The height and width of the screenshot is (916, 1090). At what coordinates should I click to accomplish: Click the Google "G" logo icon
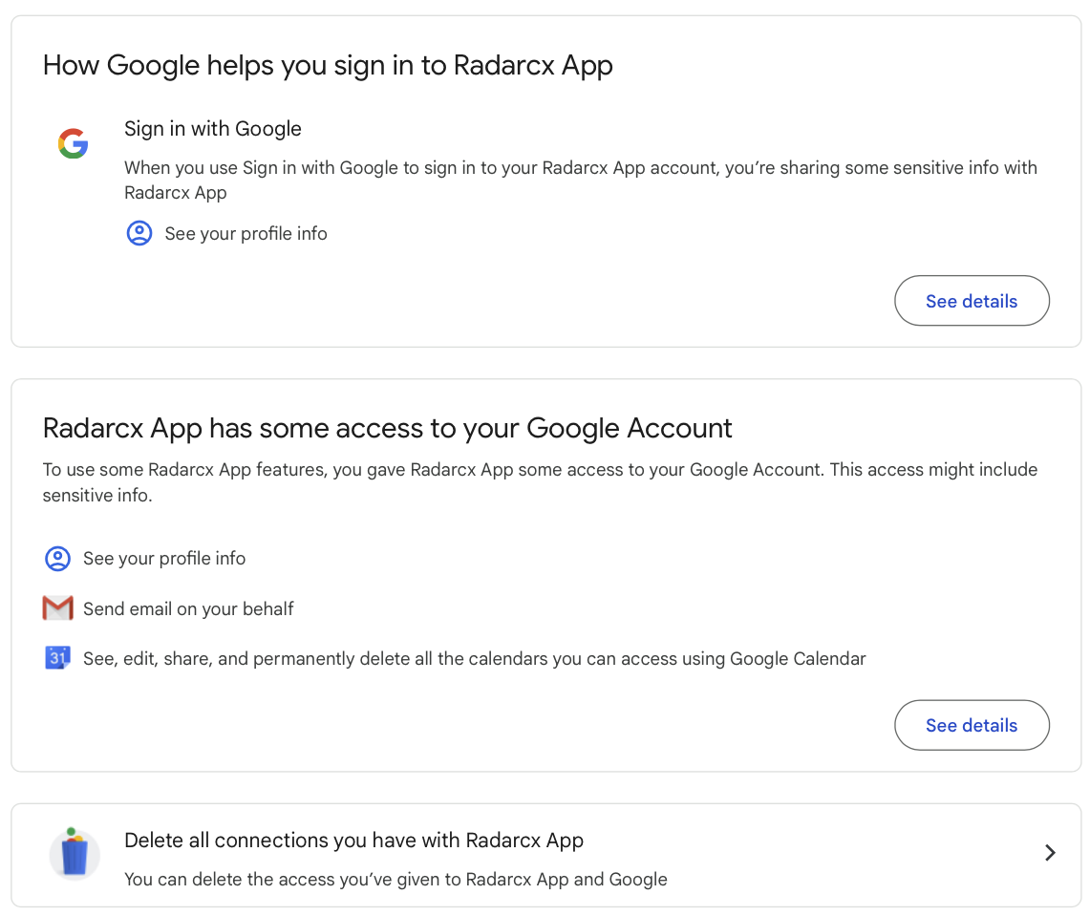coord(73,143)
